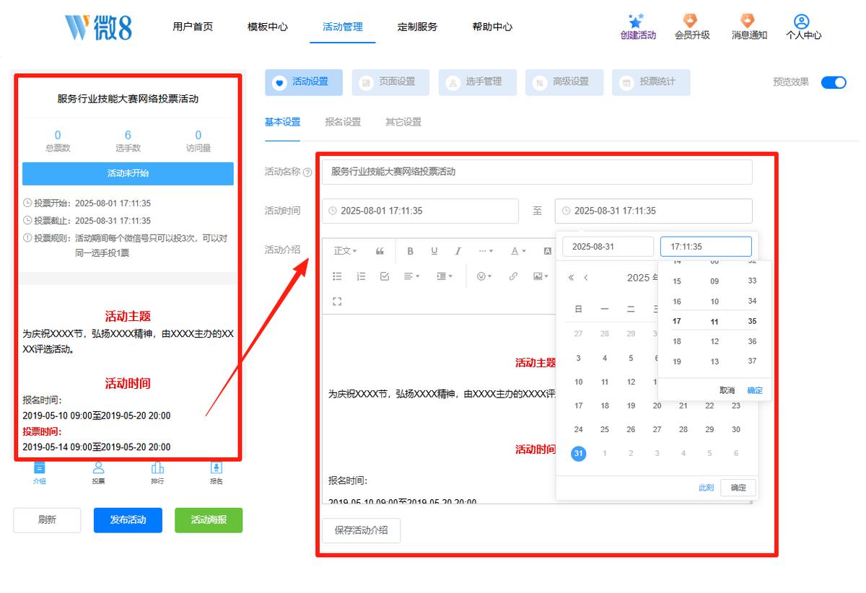Open the emoji picker dropdown
866x593 pixels.
484,276
